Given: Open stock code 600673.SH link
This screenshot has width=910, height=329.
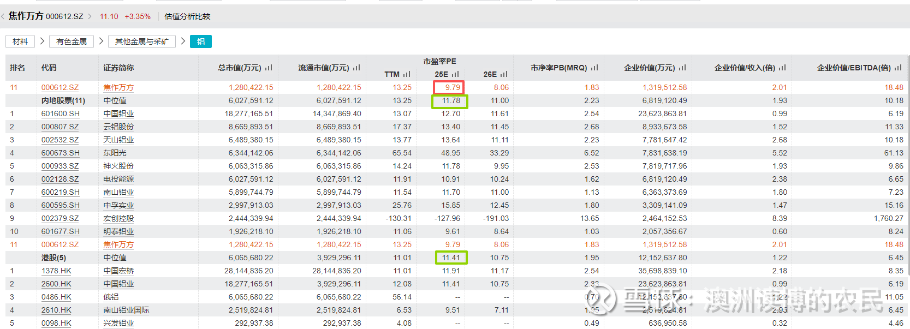Looking at the screenshot, I should [61, 153].
